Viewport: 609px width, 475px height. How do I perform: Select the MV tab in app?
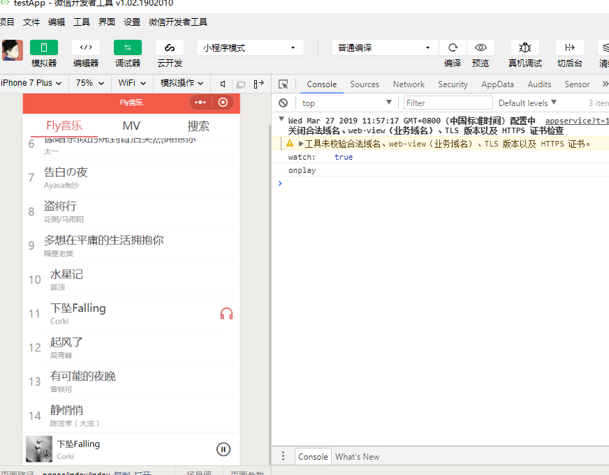click(131, 126)
